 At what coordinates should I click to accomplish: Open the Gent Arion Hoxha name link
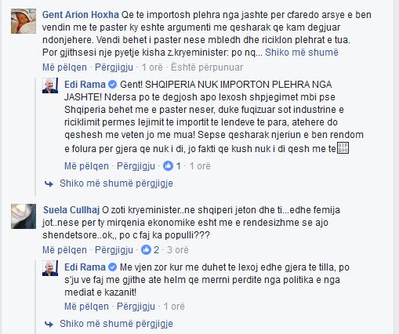(81, 15)
